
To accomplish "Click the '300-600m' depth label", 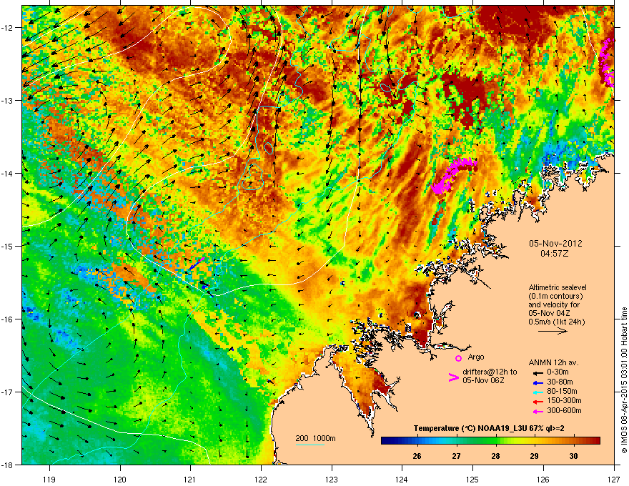I will click(564, 410).
